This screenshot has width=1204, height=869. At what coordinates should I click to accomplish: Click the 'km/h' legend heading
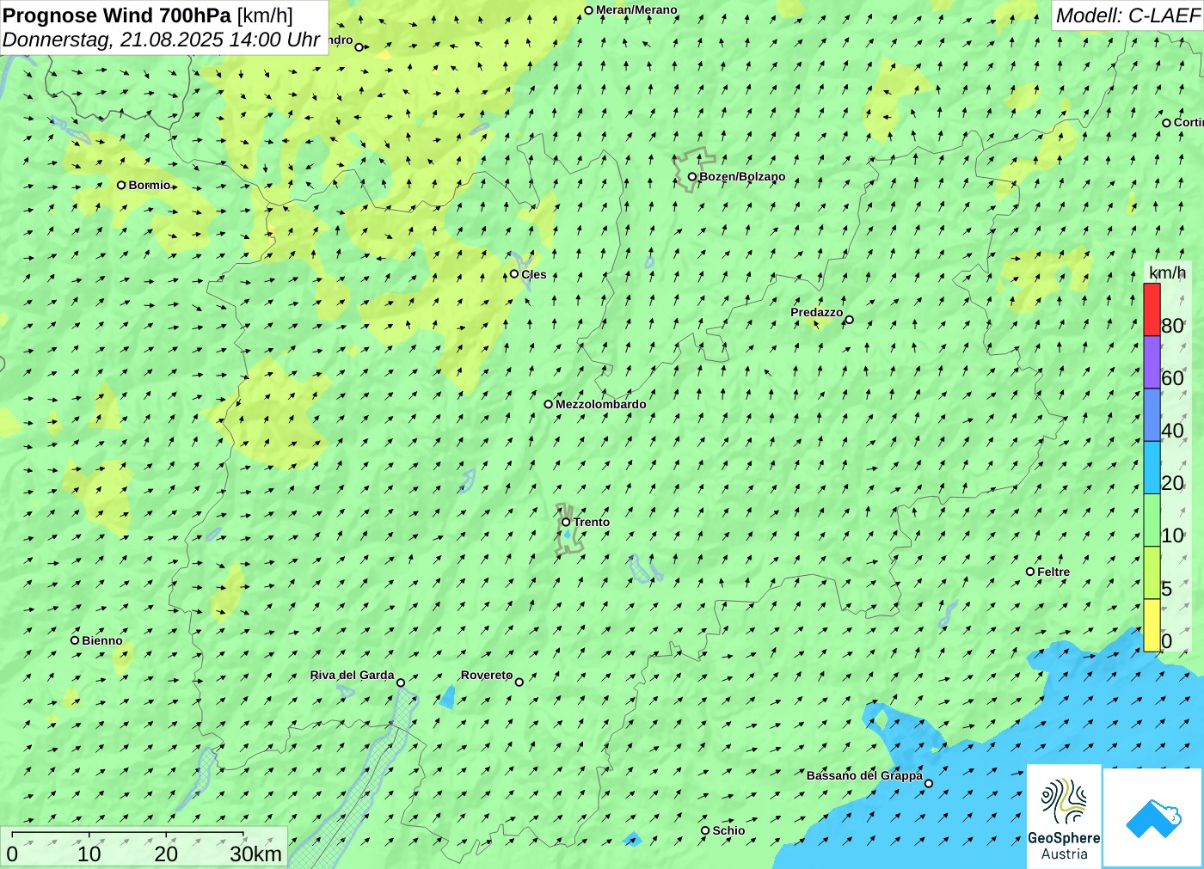tap(1167, 272)
